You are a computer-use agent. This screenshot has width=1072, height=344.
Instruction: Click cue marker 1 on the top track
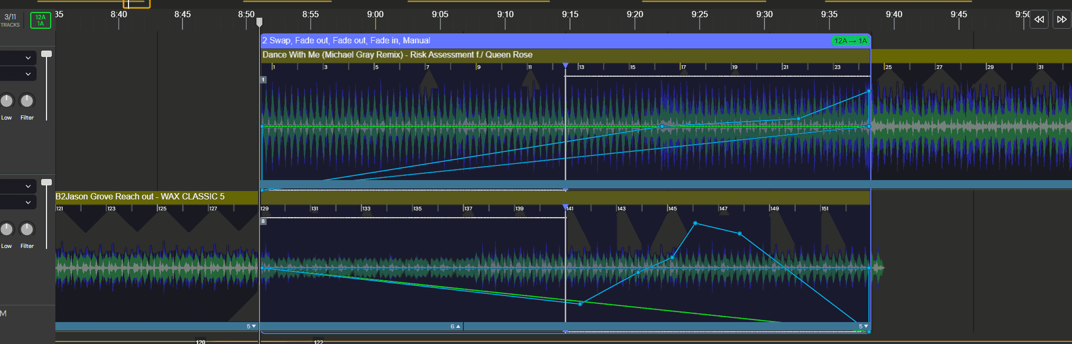click(263, 80)
